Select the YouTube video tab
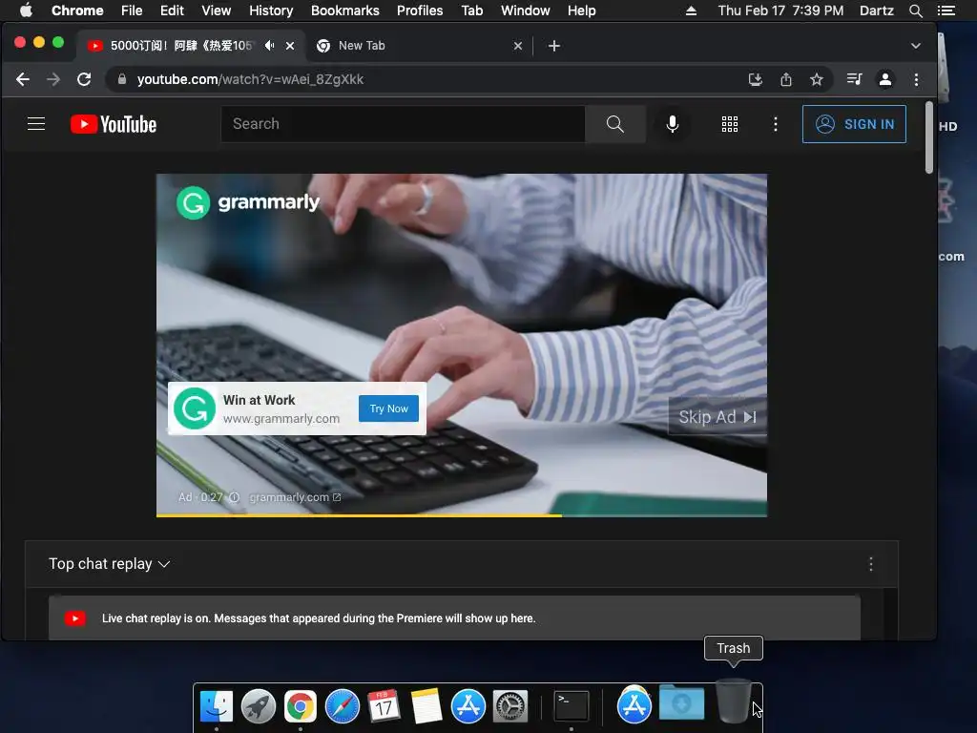 tap(191, 46)
